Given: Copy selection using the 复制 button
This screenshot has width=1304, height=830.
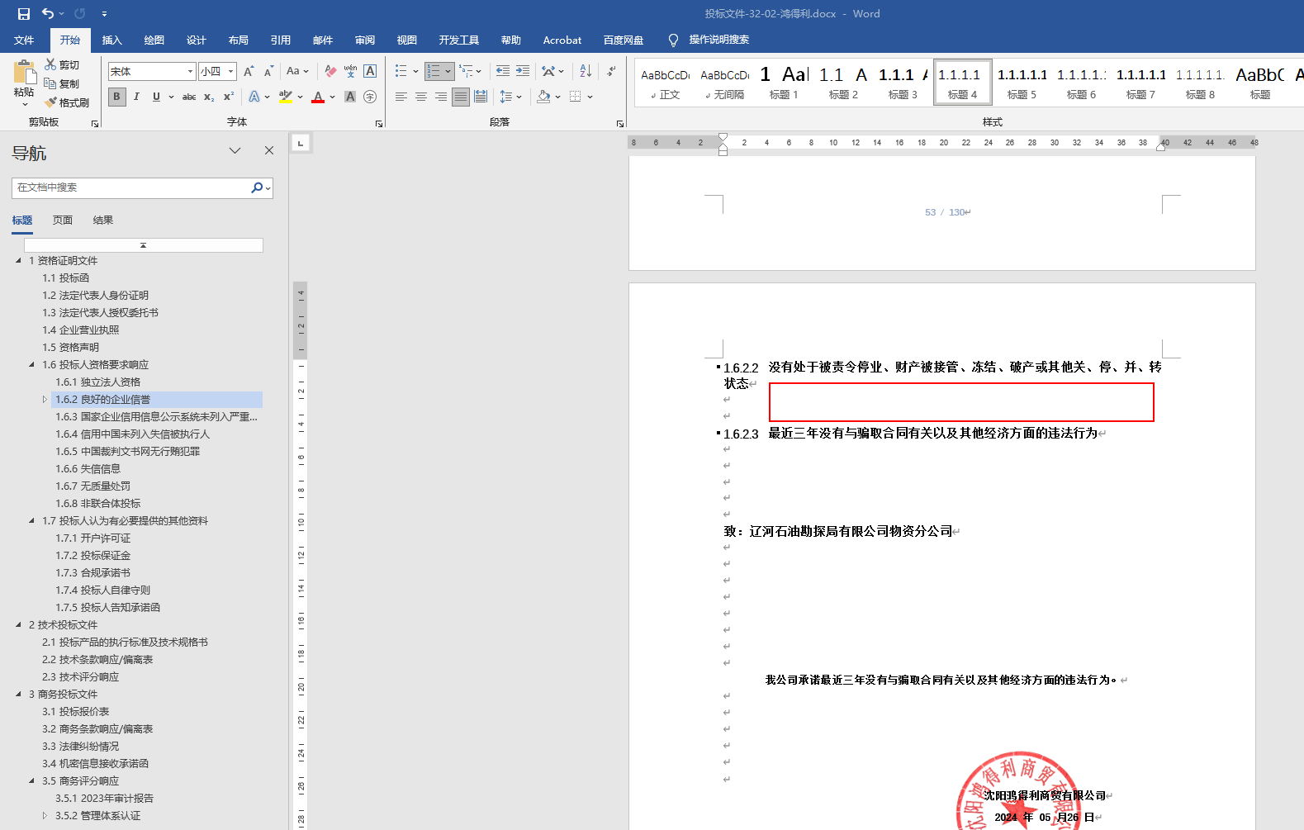Looking at the screenshot, I should tap(62, 83).
